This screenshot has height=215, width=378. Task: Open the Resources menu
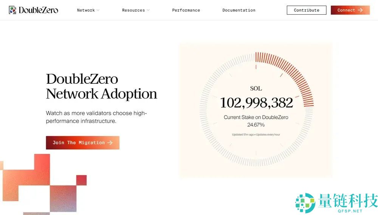click(133, 10)
